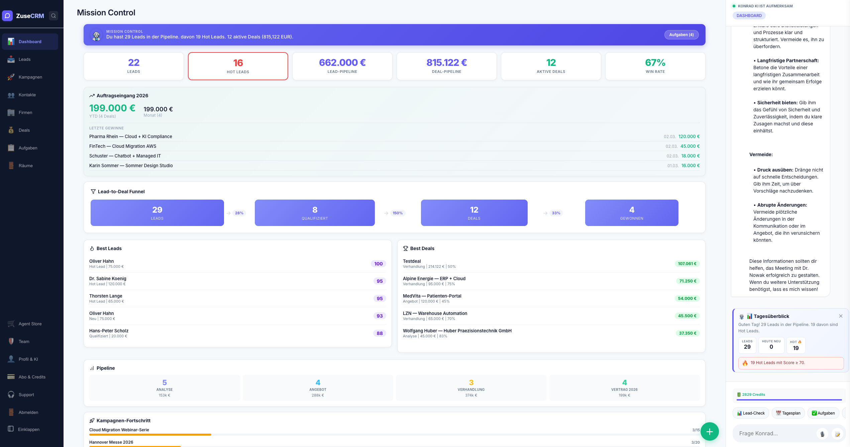Viewport: 850px width, 447px height.
Task: Open the 12 Aktive Deals card
Action: point(551,66)
